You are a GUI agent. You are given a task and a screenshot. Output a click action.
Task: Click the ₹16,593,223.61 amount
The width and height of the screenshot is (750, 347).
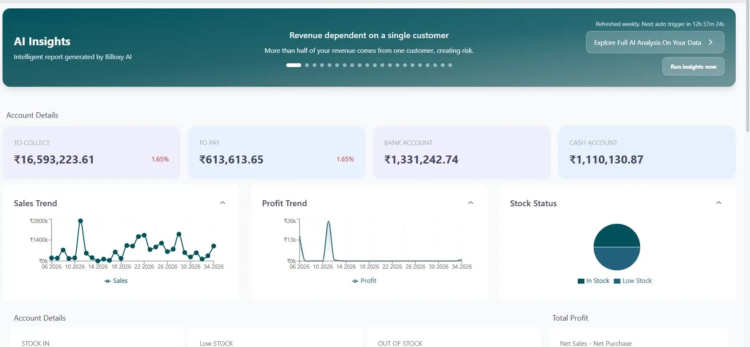point(54,160)
